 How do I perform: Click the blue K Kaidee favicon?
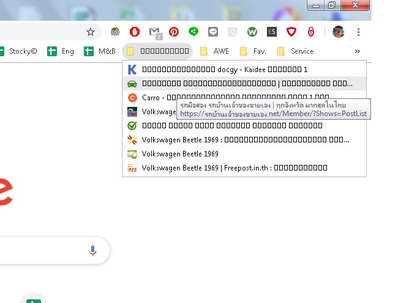(132, 70)
